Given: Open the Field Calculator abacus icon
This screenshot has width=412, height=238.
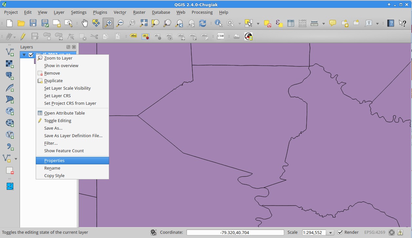Looking at the screenshot, I should click(302, 23).
